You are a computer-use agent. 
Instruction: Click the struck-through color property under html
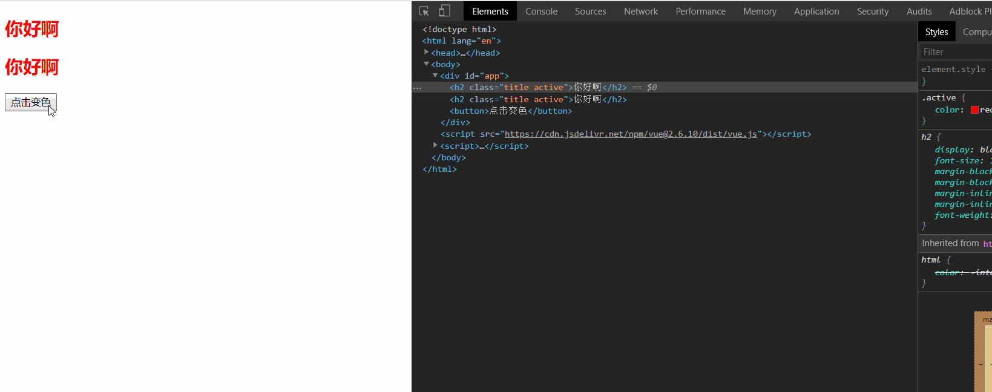[x=948, y=273]
